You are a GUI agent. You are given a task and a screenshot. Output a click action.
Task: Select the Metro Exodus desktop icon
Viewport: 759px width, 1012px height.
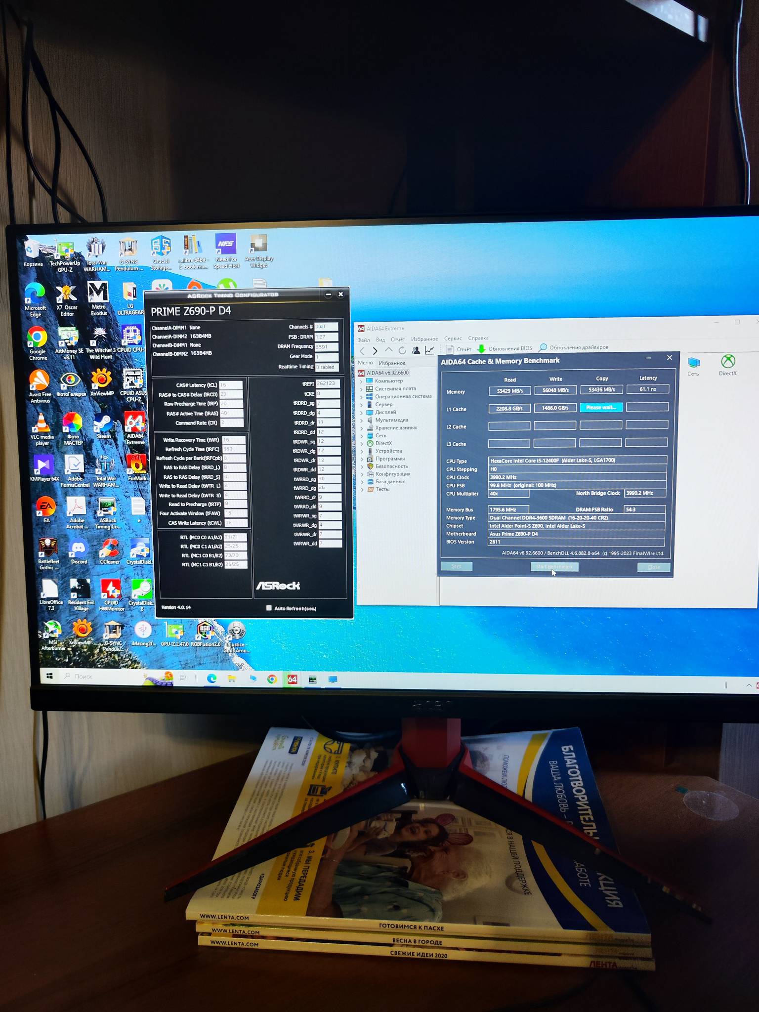(x=98, y=299)
